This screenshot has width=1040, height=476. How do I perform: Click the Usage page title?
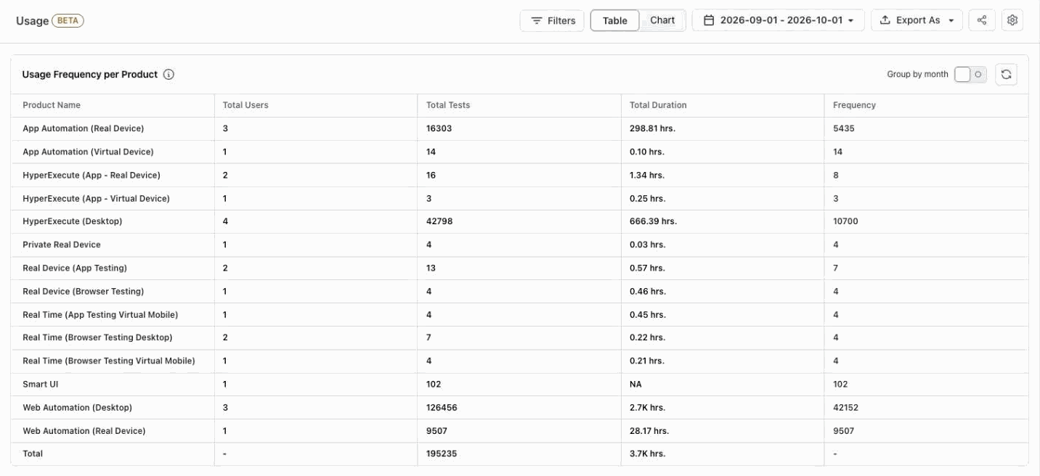tap(32, 20)
